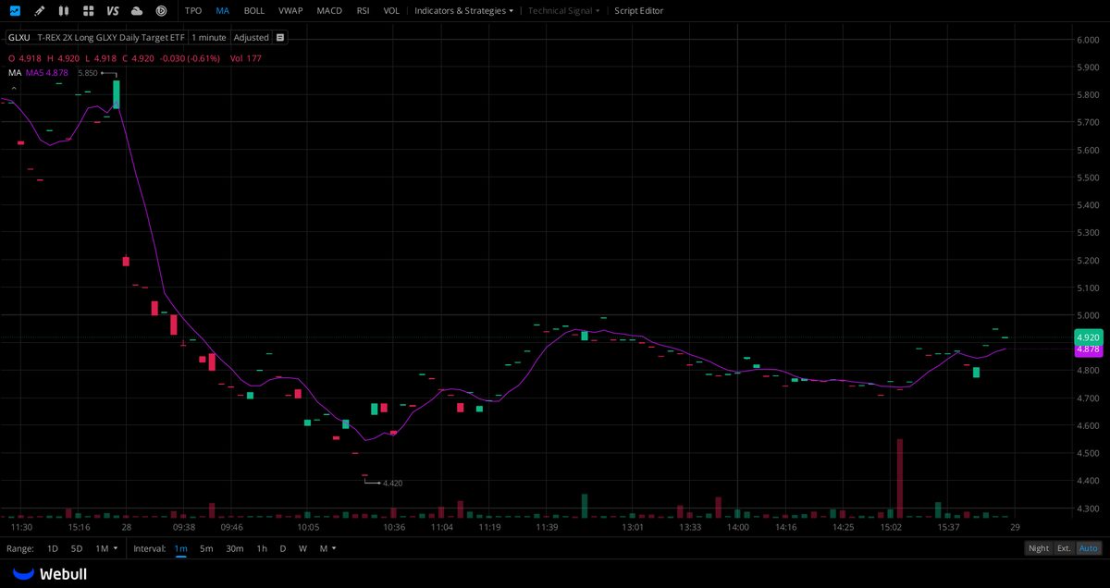Click the T-REX 2X Long GLXY ETF name
Screen dimensions: 1110x588
pos(111,38)
